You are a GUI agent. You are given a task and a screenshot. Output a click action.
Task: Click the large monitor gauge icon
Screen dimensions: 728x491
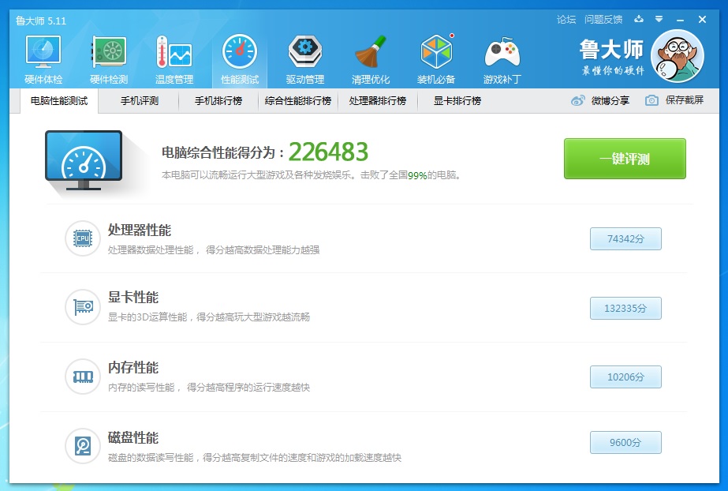tap(84, 160)
